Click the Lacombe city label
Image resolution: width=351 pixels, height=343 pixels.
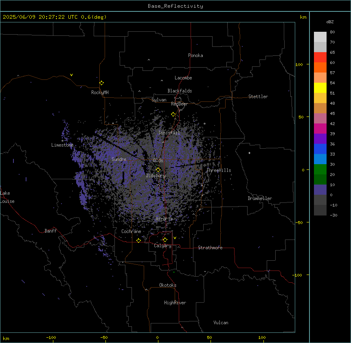[x=183, y=78]
